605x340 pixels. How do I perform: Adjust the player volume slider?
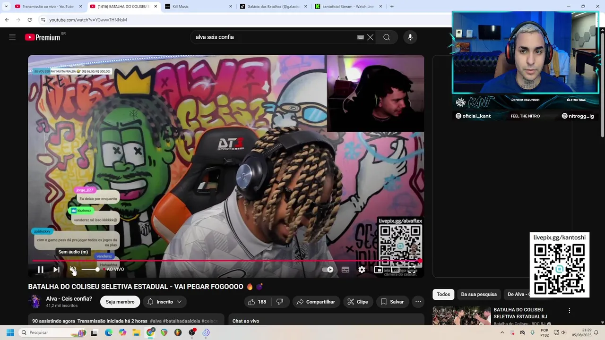click(91, 269)
